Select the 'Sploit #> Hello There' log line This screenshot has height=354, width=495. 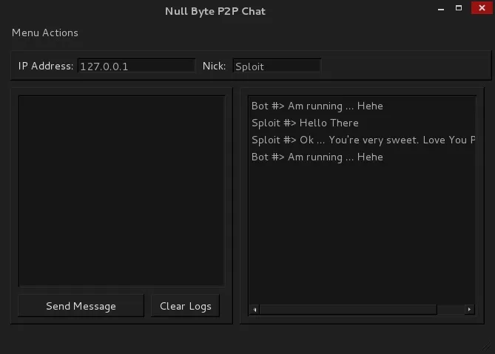[x=305, y=123]
